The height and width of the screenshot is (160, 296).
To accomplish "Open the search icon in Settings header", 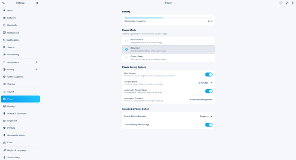I will (x=3, y=3).
